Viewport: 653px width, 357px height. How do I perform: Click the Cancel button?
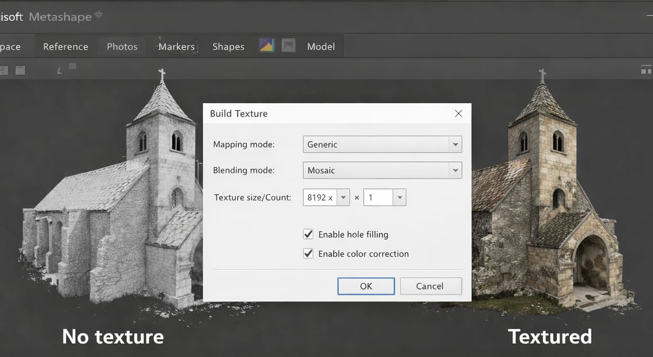[430, 286]
